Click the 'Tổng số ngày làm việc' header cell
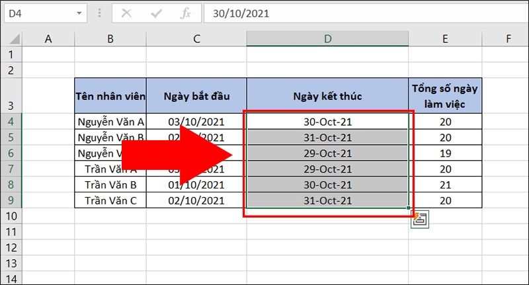 click(445, 96)
